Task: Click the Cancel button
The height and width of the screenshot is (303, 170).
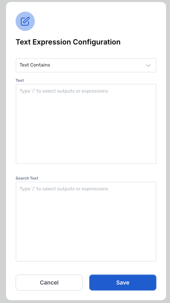Action: pos(49,283)
